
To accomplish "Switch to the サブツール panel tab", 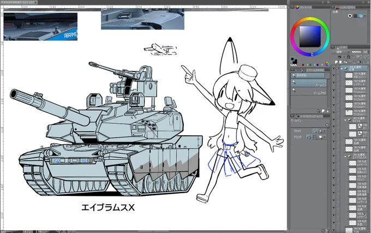I will (315, 70).
